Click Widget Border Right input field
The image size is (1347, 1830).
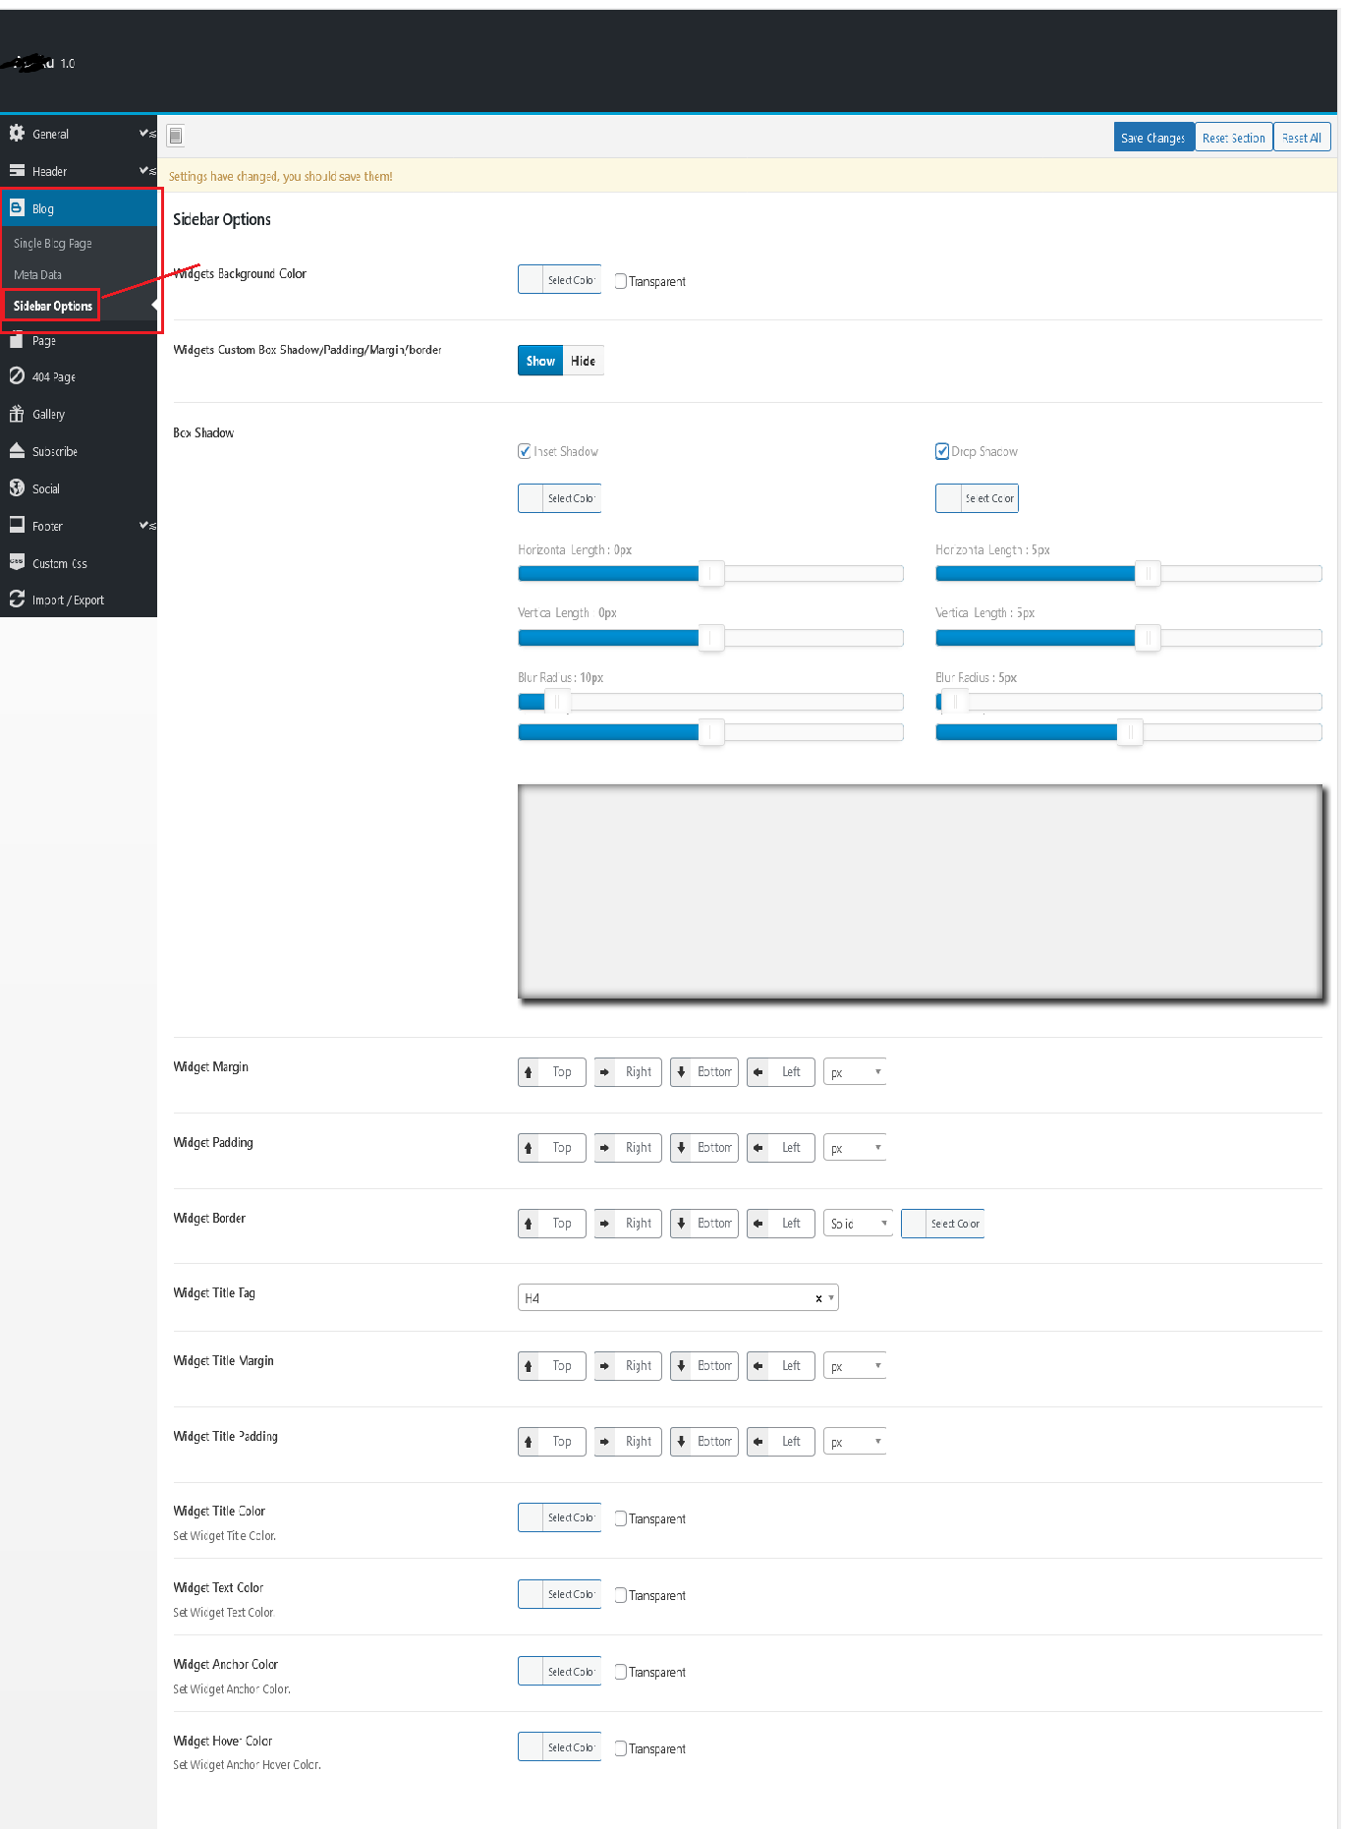(639, 1224)
